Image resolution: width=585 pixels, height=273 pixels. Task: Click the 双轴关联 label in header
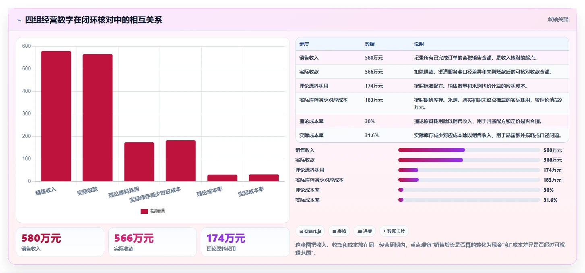coord(558,19)
